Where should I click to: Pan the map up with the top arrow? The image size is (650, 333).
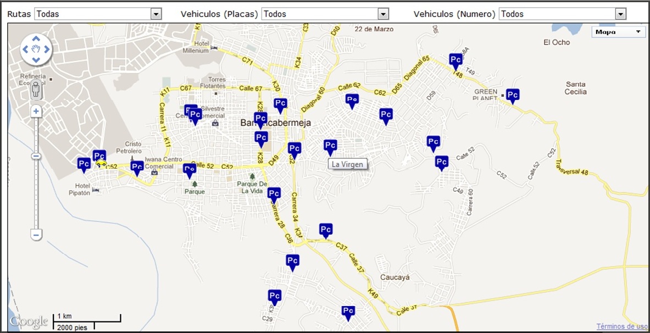click(36, 38)
